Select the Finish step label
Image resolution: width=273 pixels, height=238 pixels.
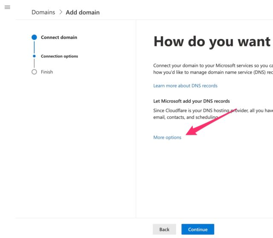tap(47, 72)
